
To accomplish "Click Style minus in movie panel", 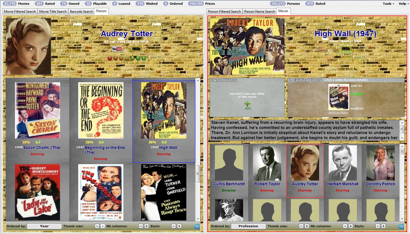I will pyautogui.click(x=378, y=226).
